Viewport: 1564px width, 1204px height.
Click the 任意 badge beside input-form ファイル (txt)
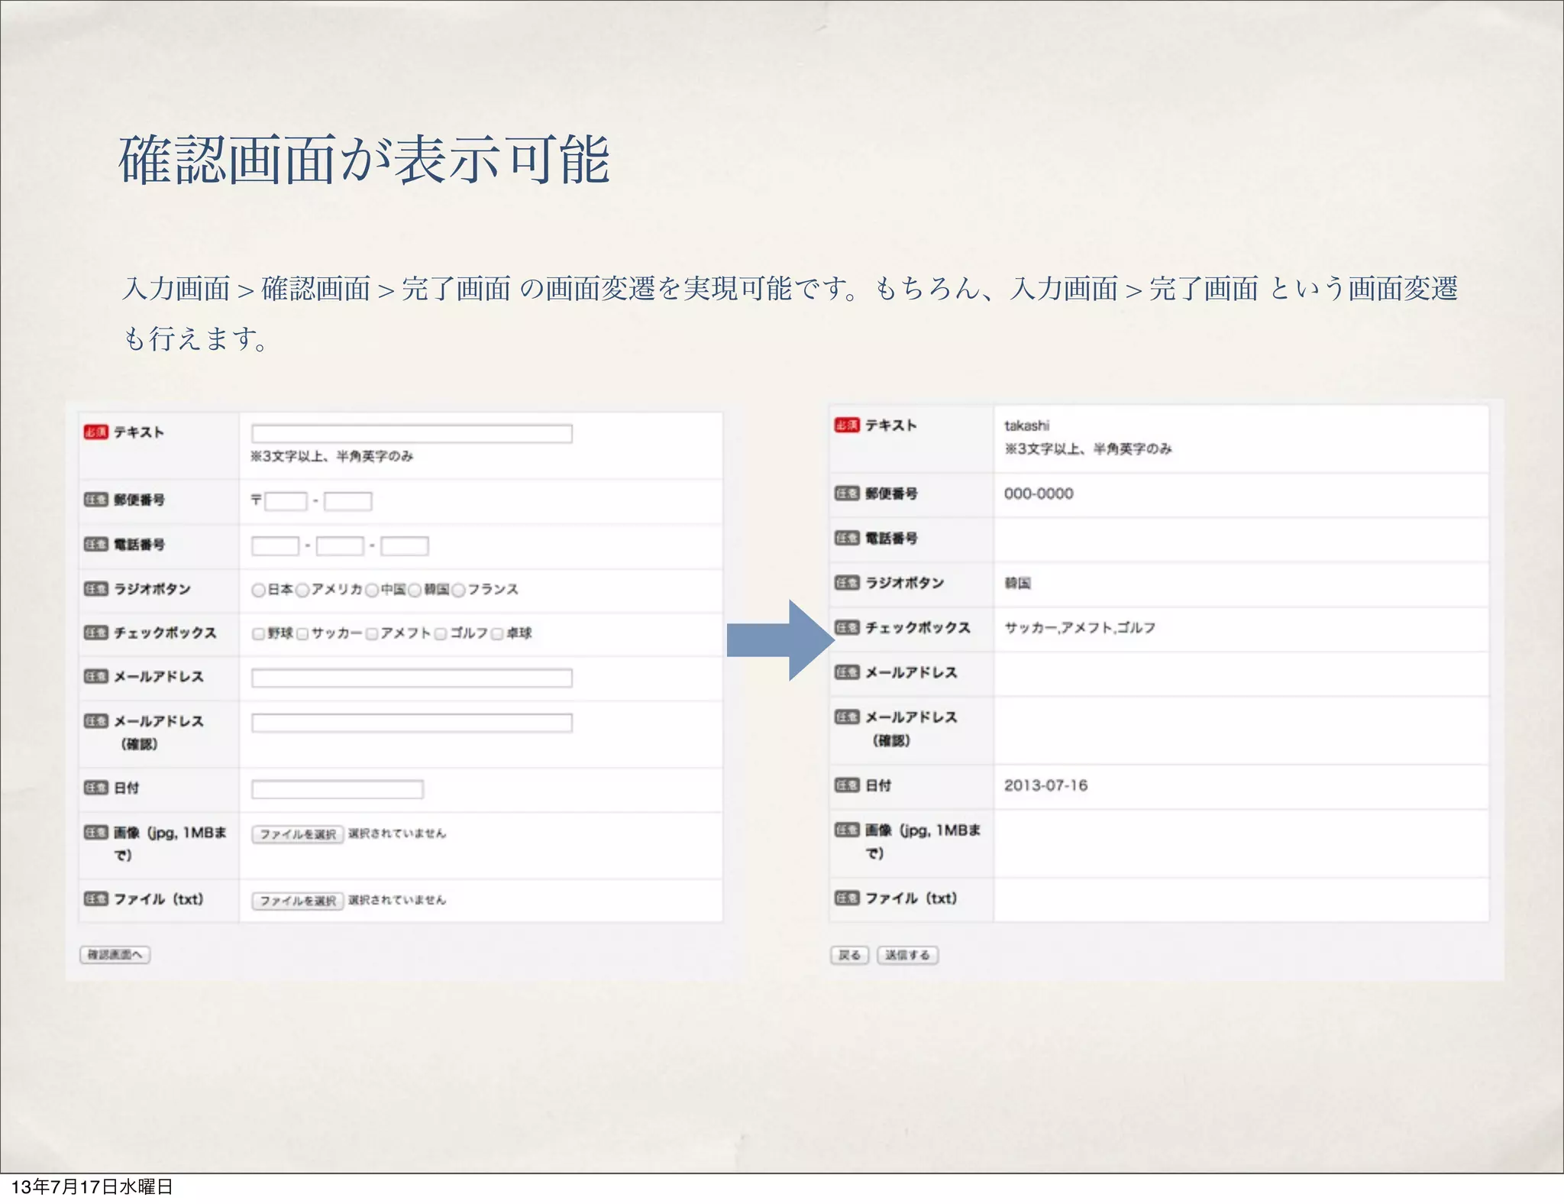tap(95, 899)
